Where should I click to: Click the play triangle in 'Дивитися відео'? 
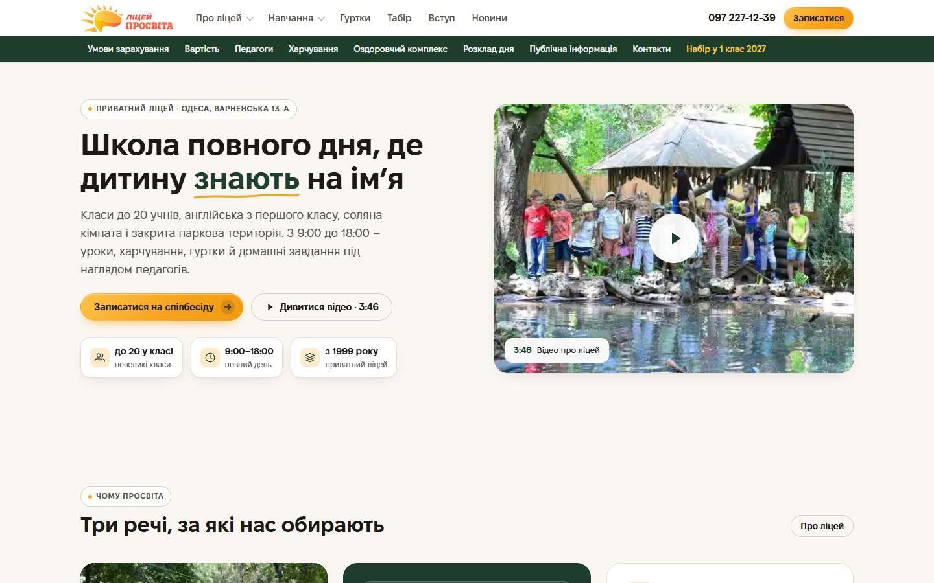(x=270, y=307)
